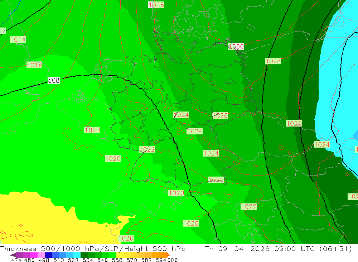
Task: Click legend value 510
Action: (59, 260)
